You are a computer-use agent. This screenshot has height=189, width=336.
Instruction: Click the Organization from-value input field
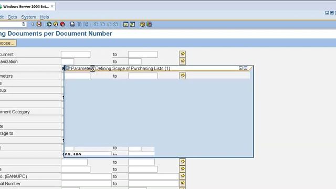[68, 61]
